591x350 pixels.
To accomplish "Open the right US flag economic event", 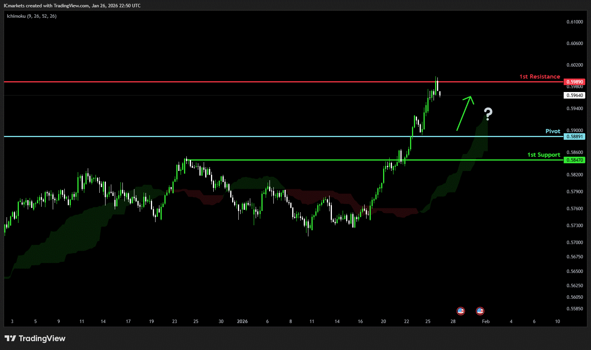I will 480,311.
